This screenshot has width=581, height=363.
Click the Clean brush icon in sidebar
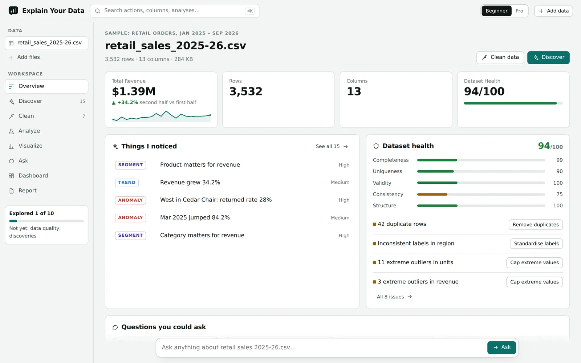coord(11,116)
